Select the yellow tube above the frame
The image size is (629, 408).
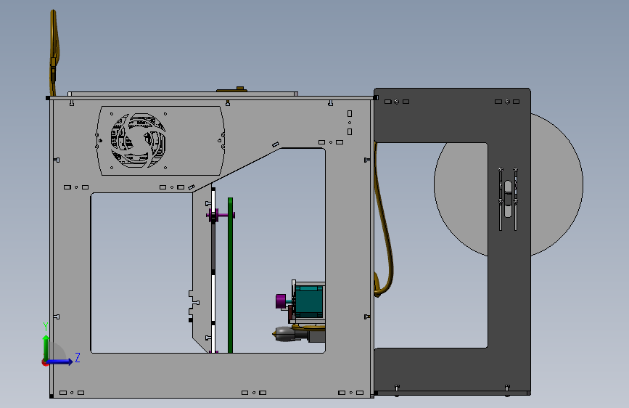(x=54, y=52)
